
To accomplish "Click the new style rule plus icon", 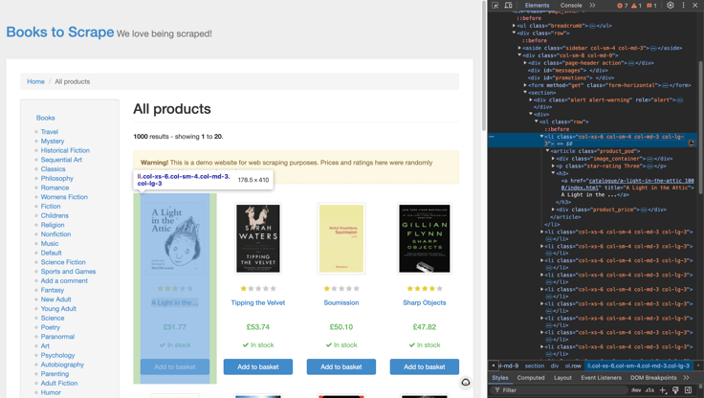I will 663,390.
